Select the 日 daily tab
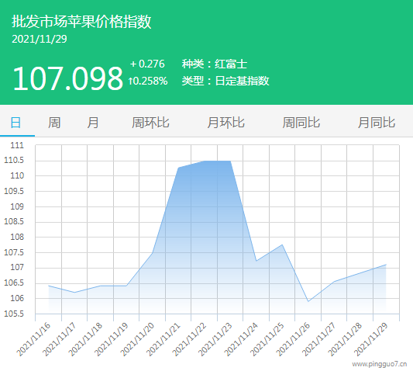 [15, 123]
